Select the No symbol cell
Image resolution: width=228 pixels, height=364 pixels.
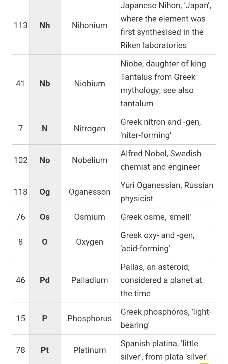pos(45,160)
